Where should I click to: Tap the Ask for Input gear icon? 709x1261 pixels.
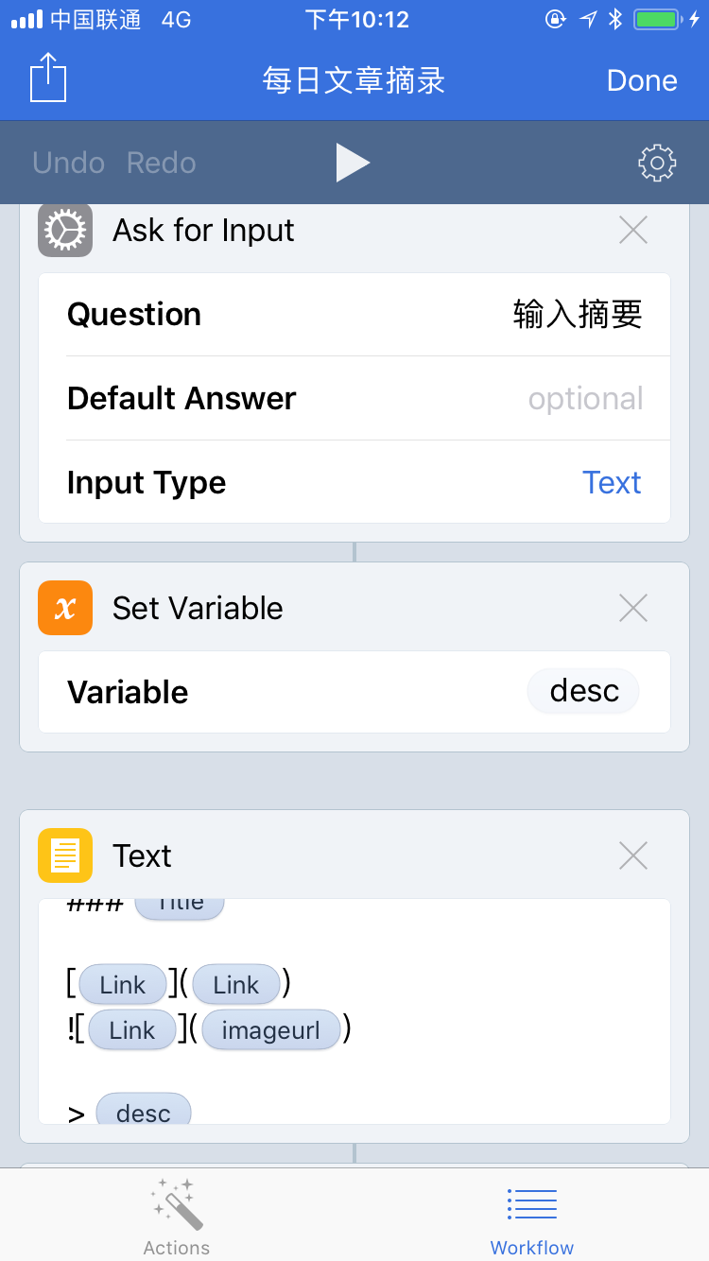pos(65,230)
